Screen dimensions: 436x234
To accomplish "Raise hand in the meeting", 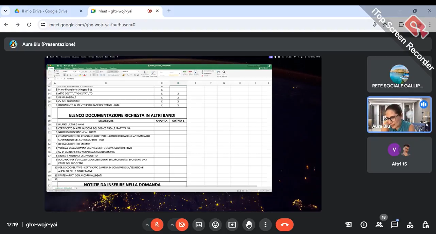I will [x=249, y=225].
